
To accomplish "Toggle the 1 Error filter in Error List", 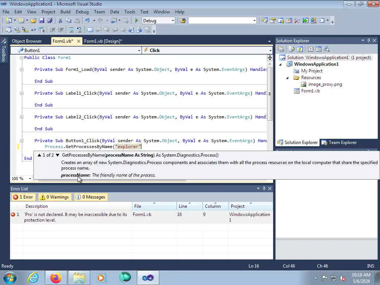I will (x=23, y=197).
